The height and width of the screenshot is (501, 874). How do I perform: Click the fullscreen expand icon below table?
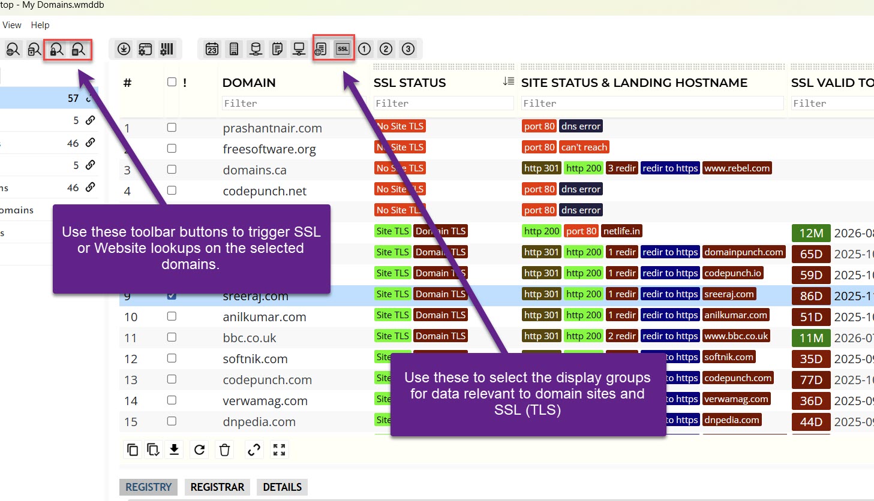pos(279,449)
